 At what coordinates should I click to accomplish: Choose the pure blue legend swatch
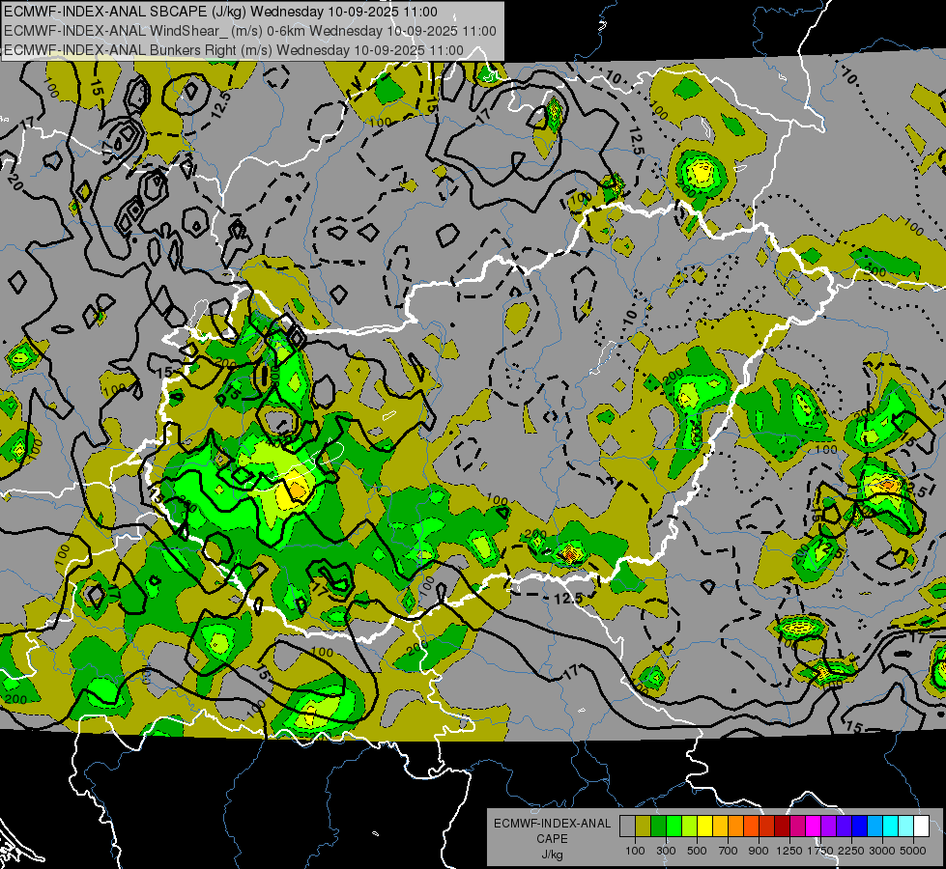pyautogui.click(x=860, y=827)
